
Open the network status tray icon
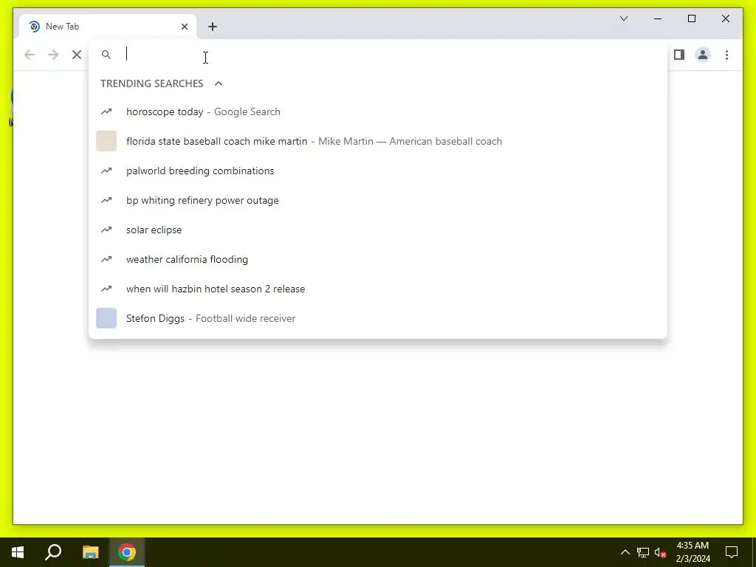[x=643, y=552]
